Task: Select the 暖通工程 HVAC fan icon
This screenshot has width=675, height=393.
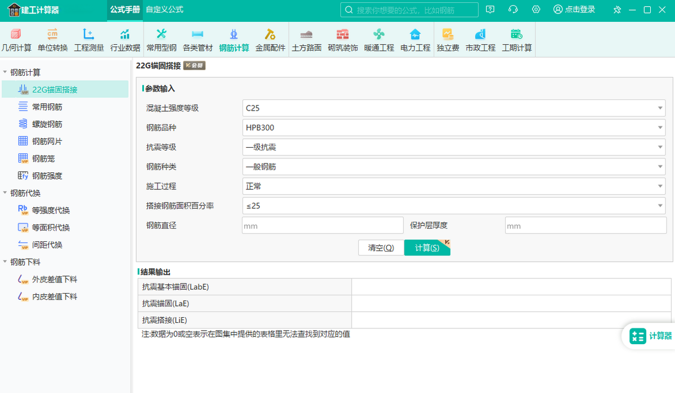Action: pos(379,35)
